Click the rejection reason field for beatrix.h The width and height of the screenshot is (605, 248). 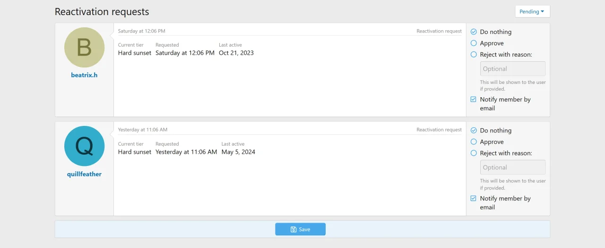pyautogui.click(x=512, y=69)
